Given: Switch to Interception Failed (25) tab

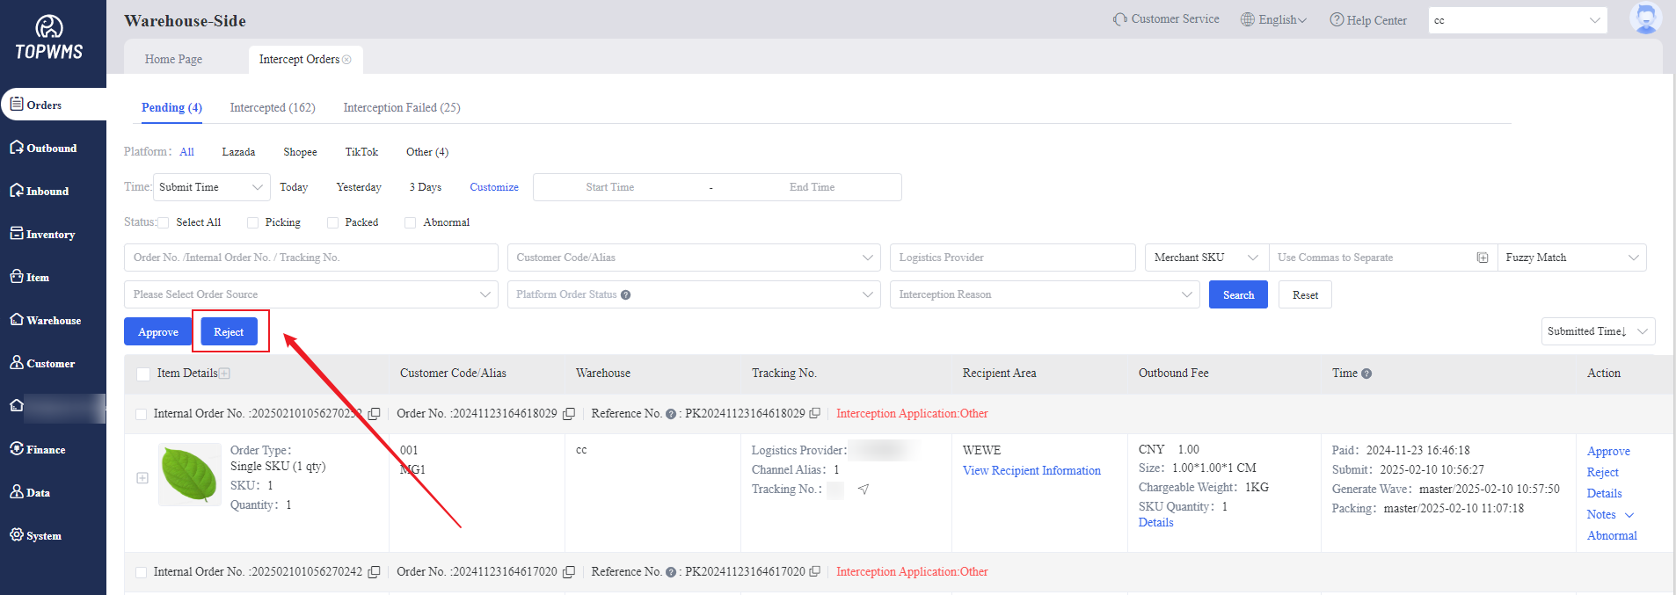Looking at the screenshot, I should point(401,107).
